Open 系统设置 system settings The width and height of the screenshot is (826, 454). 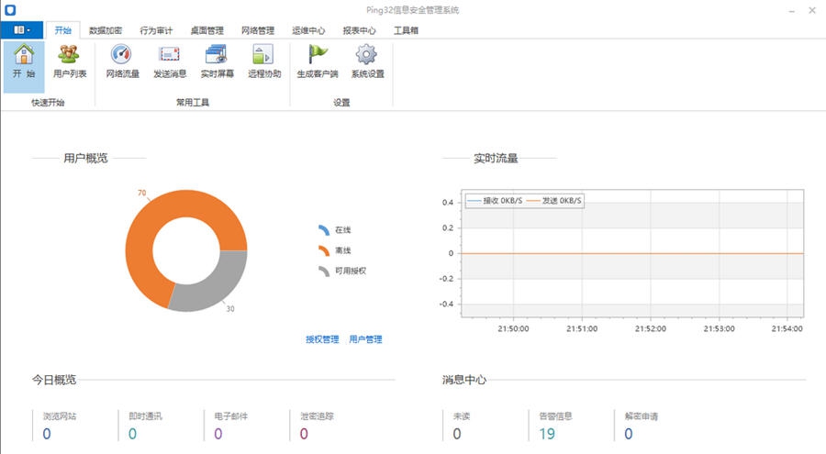[367, 61]
